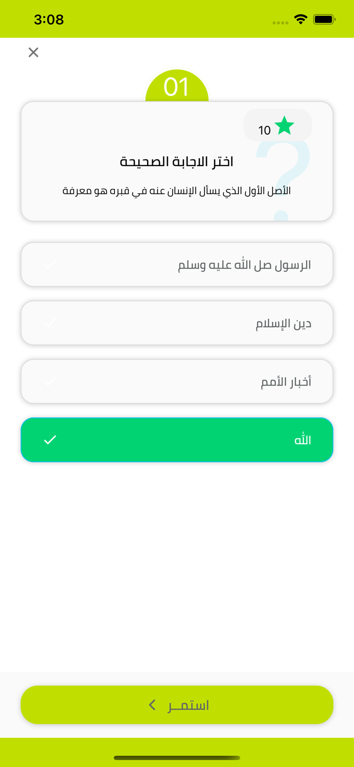
Task: Click the back chevron inside the استمر button
Action: pyautogui.click(x=152, y=705)
